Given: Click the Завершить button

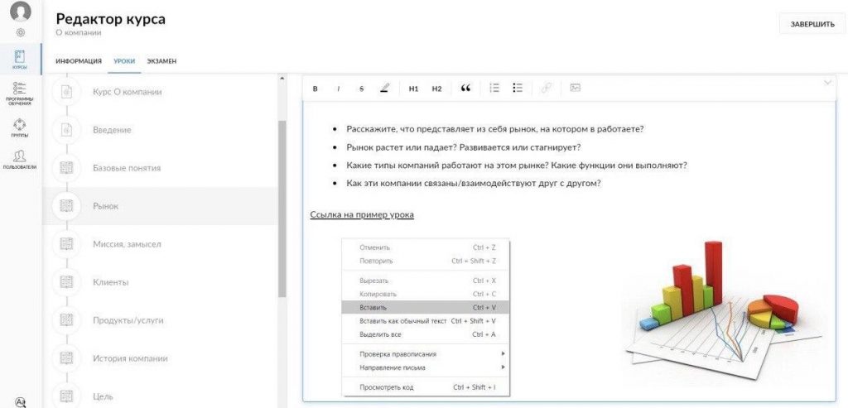Looking at the screenshot, I should click(x=812, y=24).
